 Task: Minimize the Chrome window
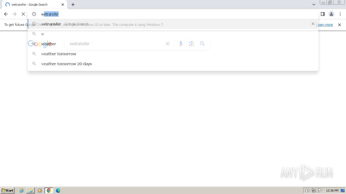tap(323, 2)
